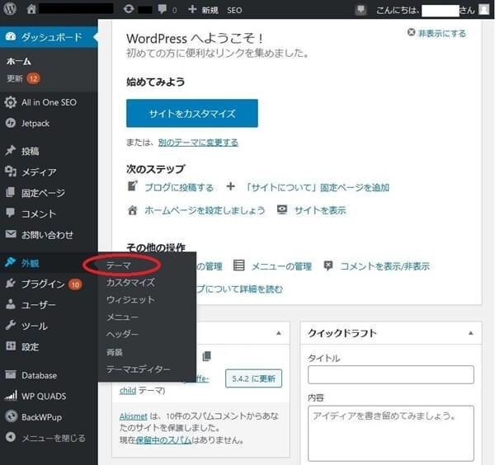
Task: Open 別のテーマに変更する link
Action: tap(198, 143)
